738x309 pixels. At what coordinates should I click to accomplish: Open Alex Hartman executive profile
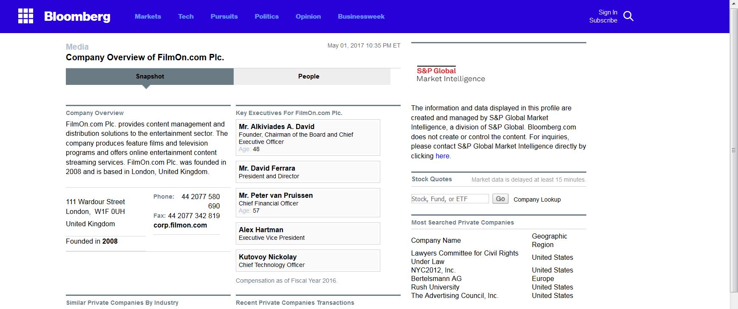(x=261, y=230)
